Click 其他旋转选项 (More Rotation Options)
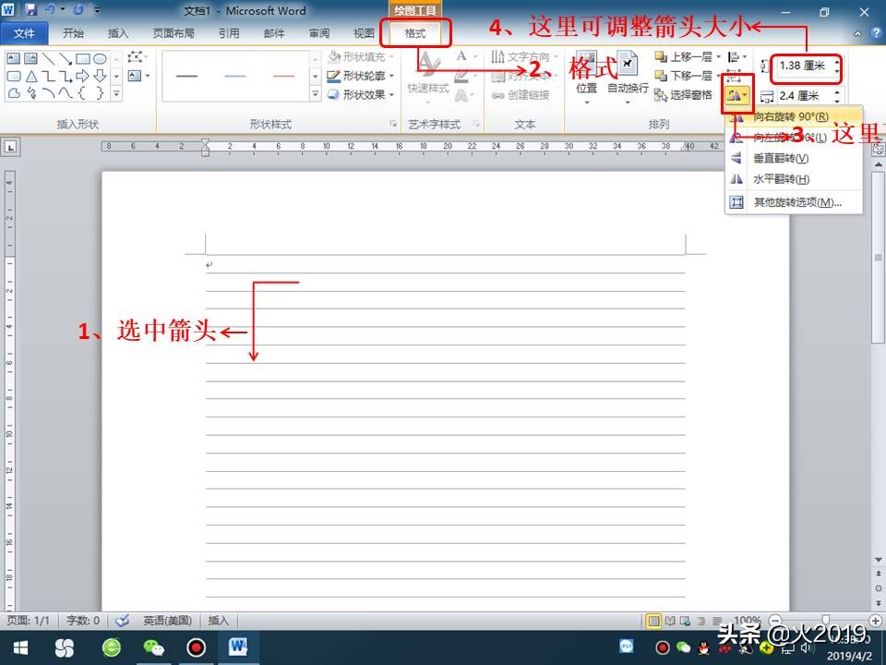The height and width of the screenshot is (665, 886). (x=796, y=200)
